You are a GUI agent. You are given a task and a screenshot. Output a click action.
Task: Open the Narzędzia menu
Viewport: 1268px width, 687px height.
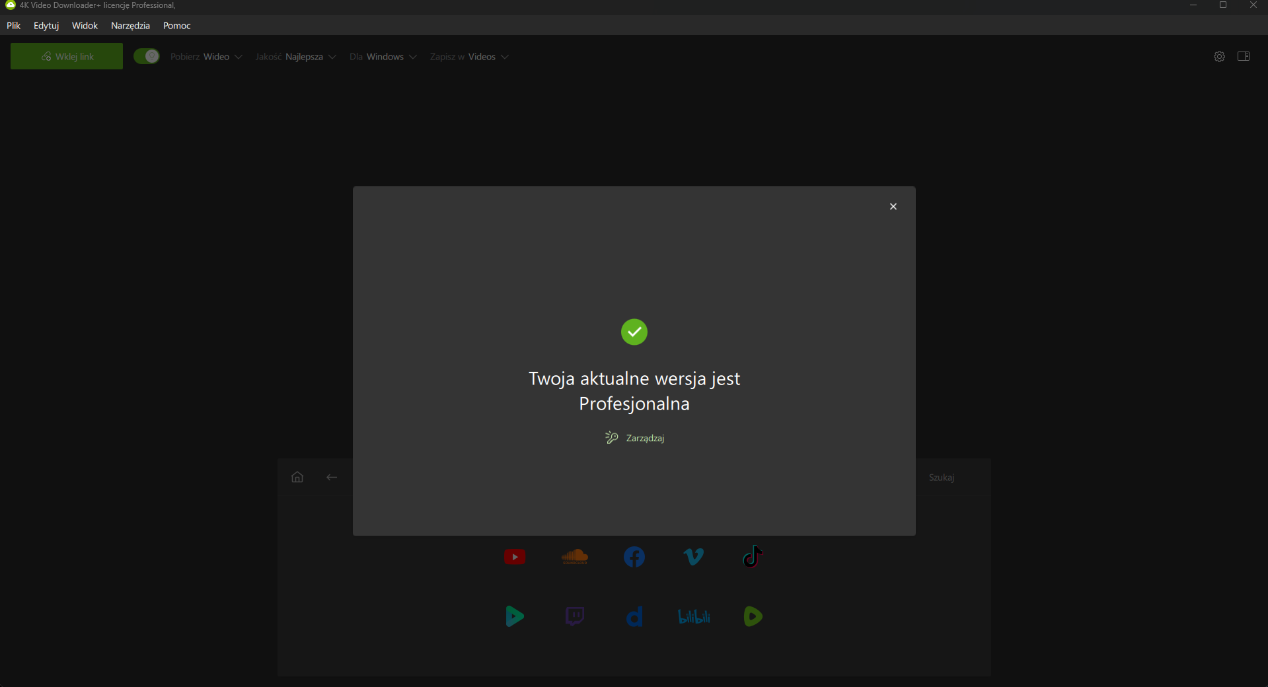point(130,25)
